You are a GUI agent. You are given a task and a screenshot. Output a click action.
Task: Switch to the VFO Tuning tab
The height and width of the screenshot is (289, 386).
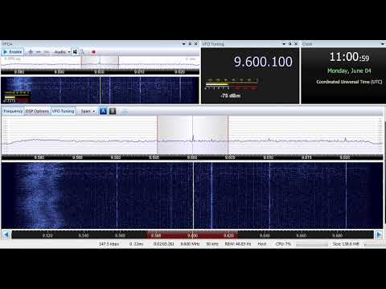pyautogui.click(x=63, y=111)
